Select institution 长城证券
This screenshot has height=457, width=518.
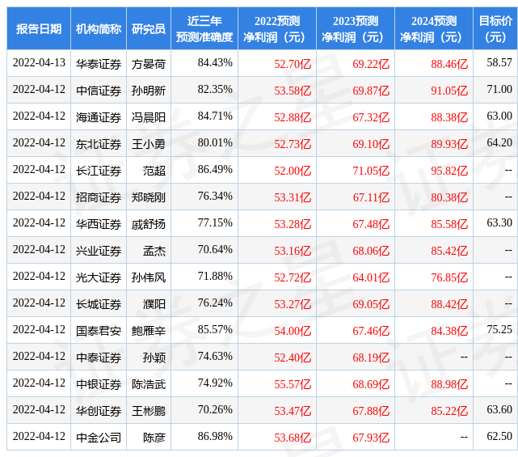point(99,304)
